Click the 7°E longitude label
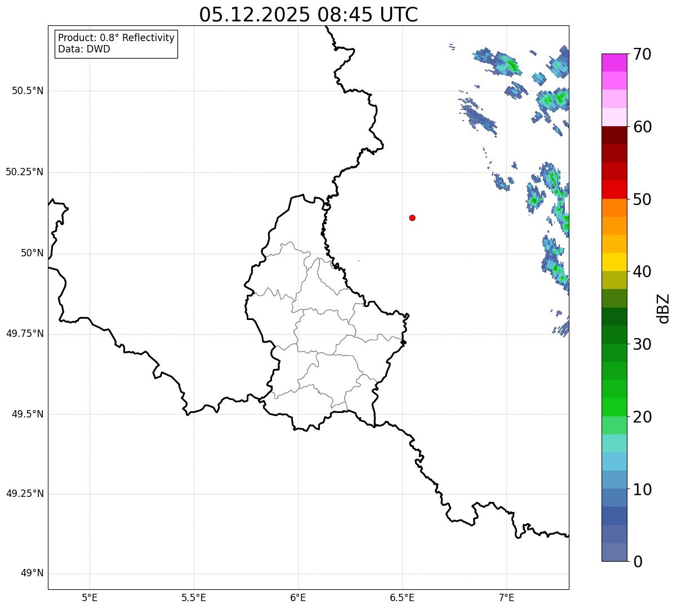The image size is (677, 609). point(506,598)
